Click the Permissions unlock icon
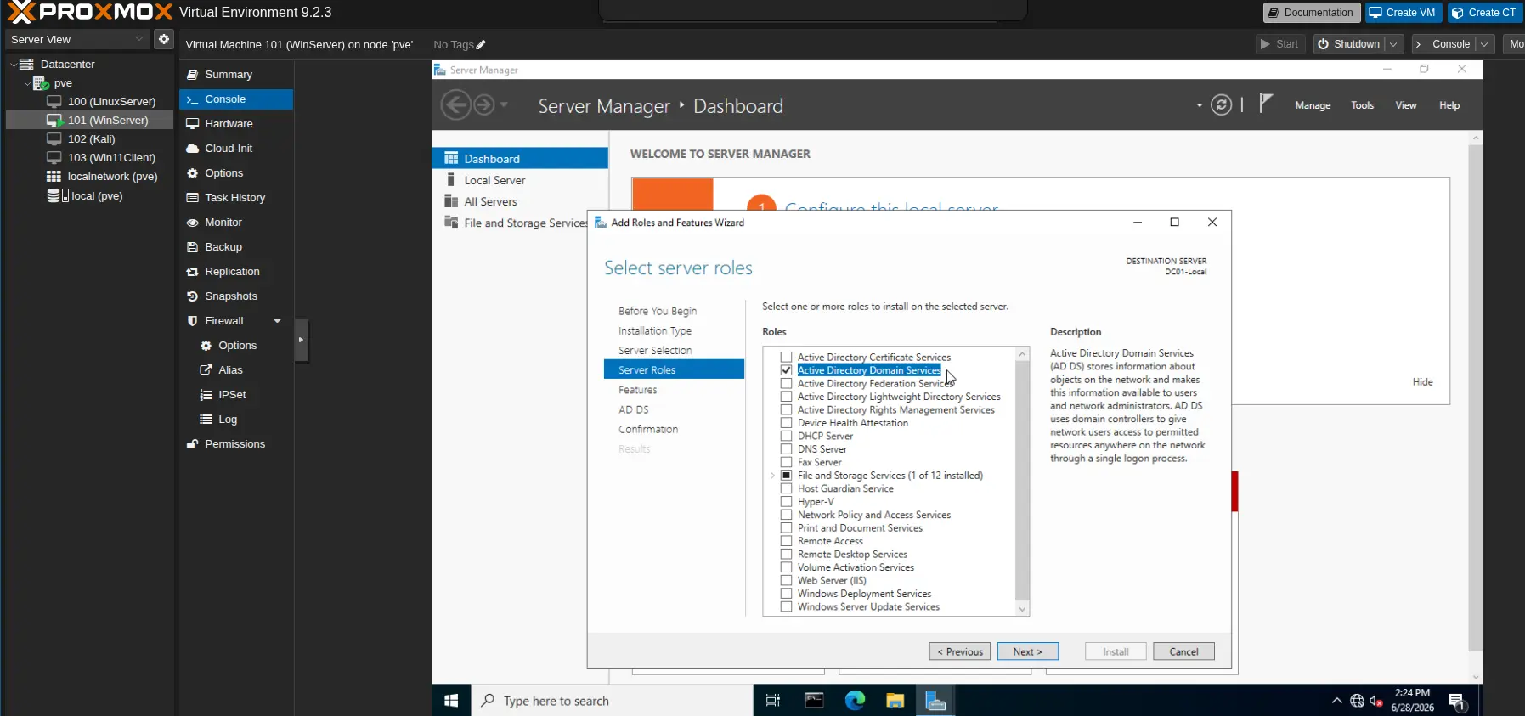 193,444
